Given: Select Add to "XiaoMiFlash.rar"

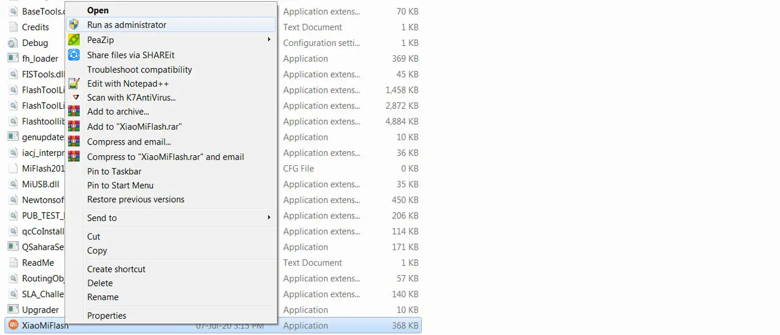Looking at the screenshot, I should 135,126.
